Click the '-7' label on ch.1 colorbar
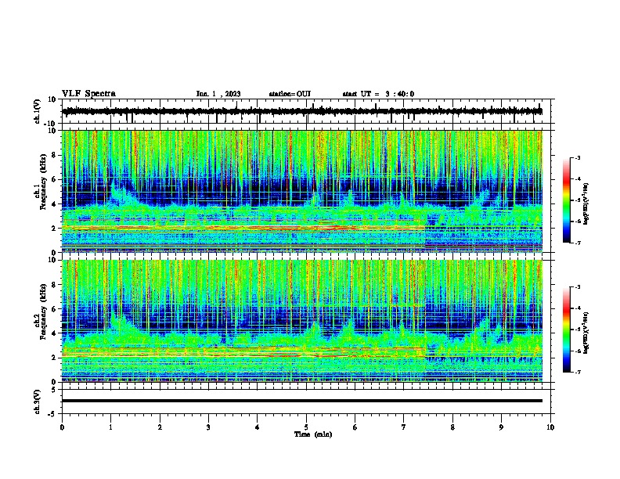The image size is (620, 479). pos(577,243)
